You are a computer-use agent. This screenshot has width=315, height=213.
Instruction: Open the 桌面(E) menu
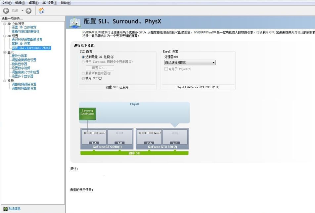click(x=33, y=3)
